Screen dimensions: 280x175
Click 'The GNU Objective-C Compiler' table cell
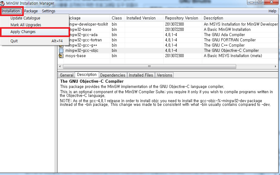pos(231,51)
